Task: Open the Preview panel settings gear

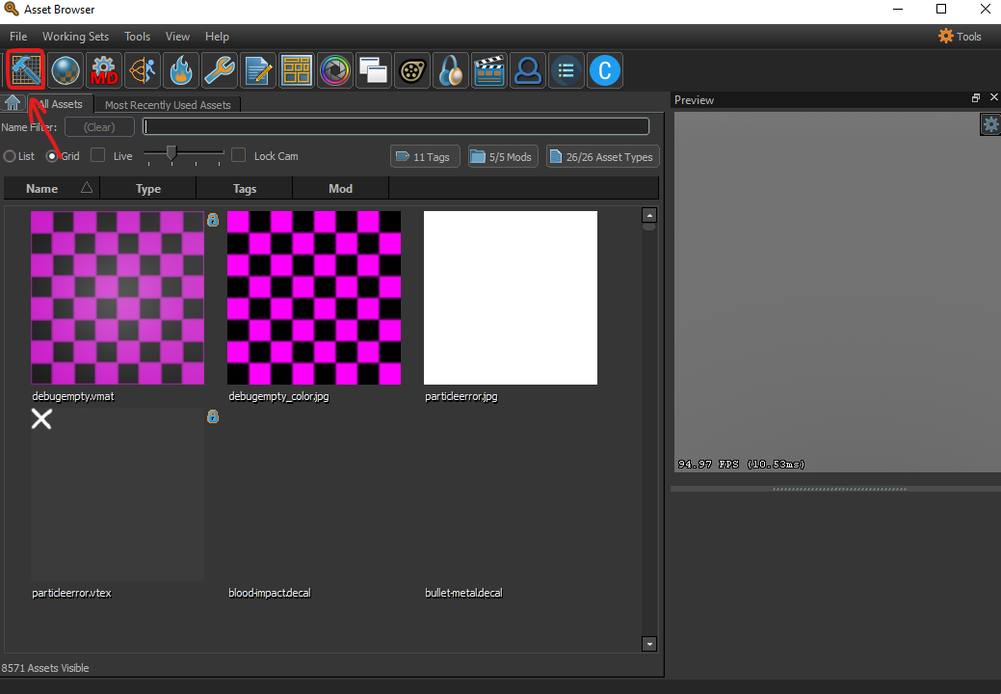Action: 990,124
